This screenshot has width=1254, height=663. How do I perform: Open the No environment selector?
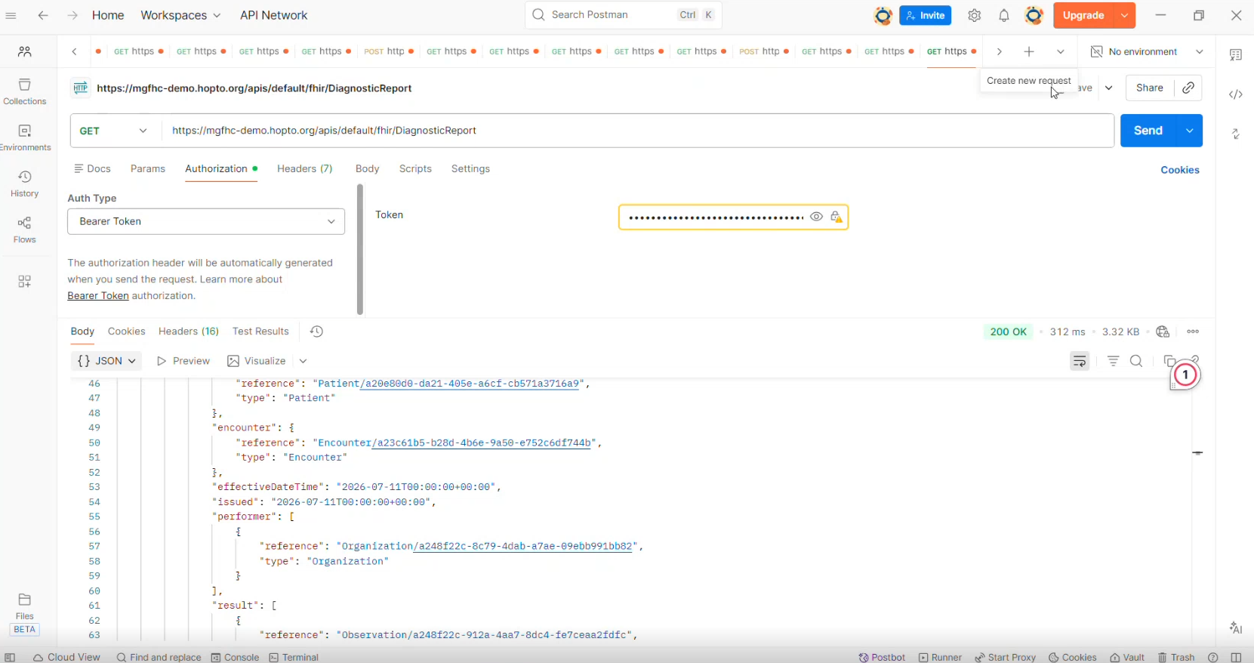(1147, 51)
